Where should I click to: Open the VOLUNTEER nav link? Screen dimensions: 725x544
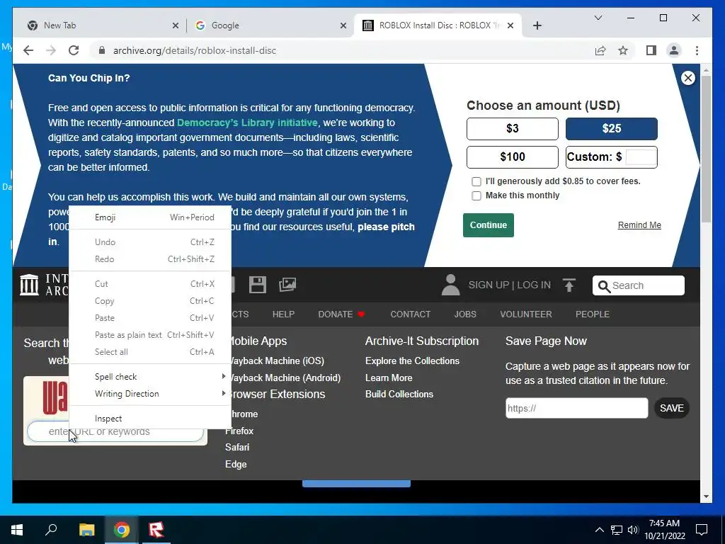click(x=526, y=314)
